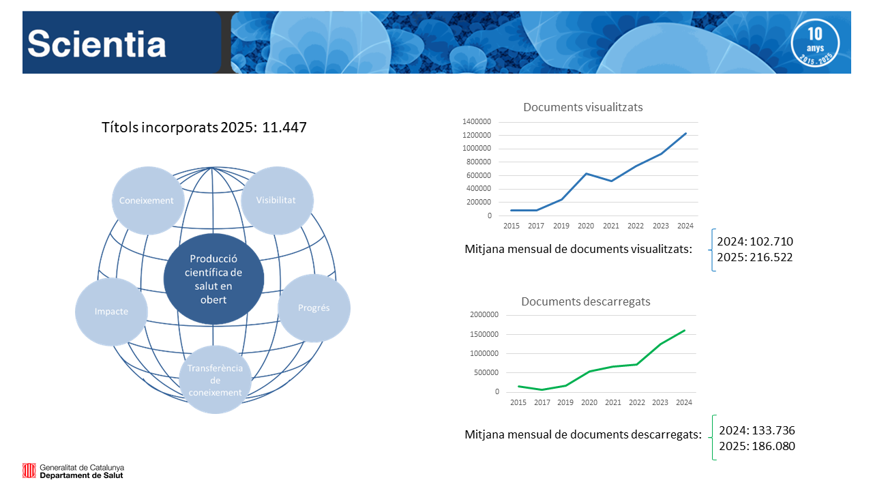Click the 10 anys anniversary badge
This screenshot has height=491, width=873.
coord(815,42)
